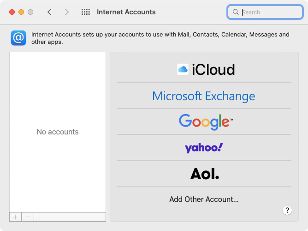The width and height of the screenshot is (308, 231).
Task: Select the Yahoo account provider
Action: [204, 148]
